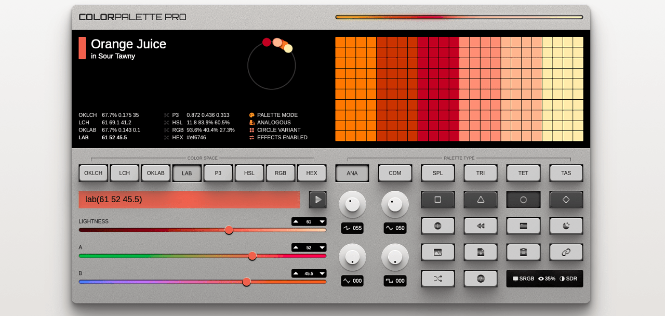665x316 pixels.
Task: Click the knob above the 050 readout
Action: pos(395,204)
